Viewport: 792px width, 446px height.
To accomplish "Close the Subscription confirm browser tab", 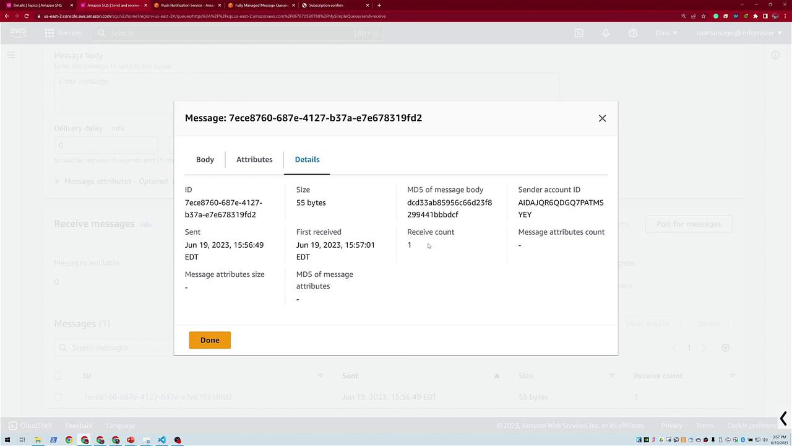I will [368, 5].
